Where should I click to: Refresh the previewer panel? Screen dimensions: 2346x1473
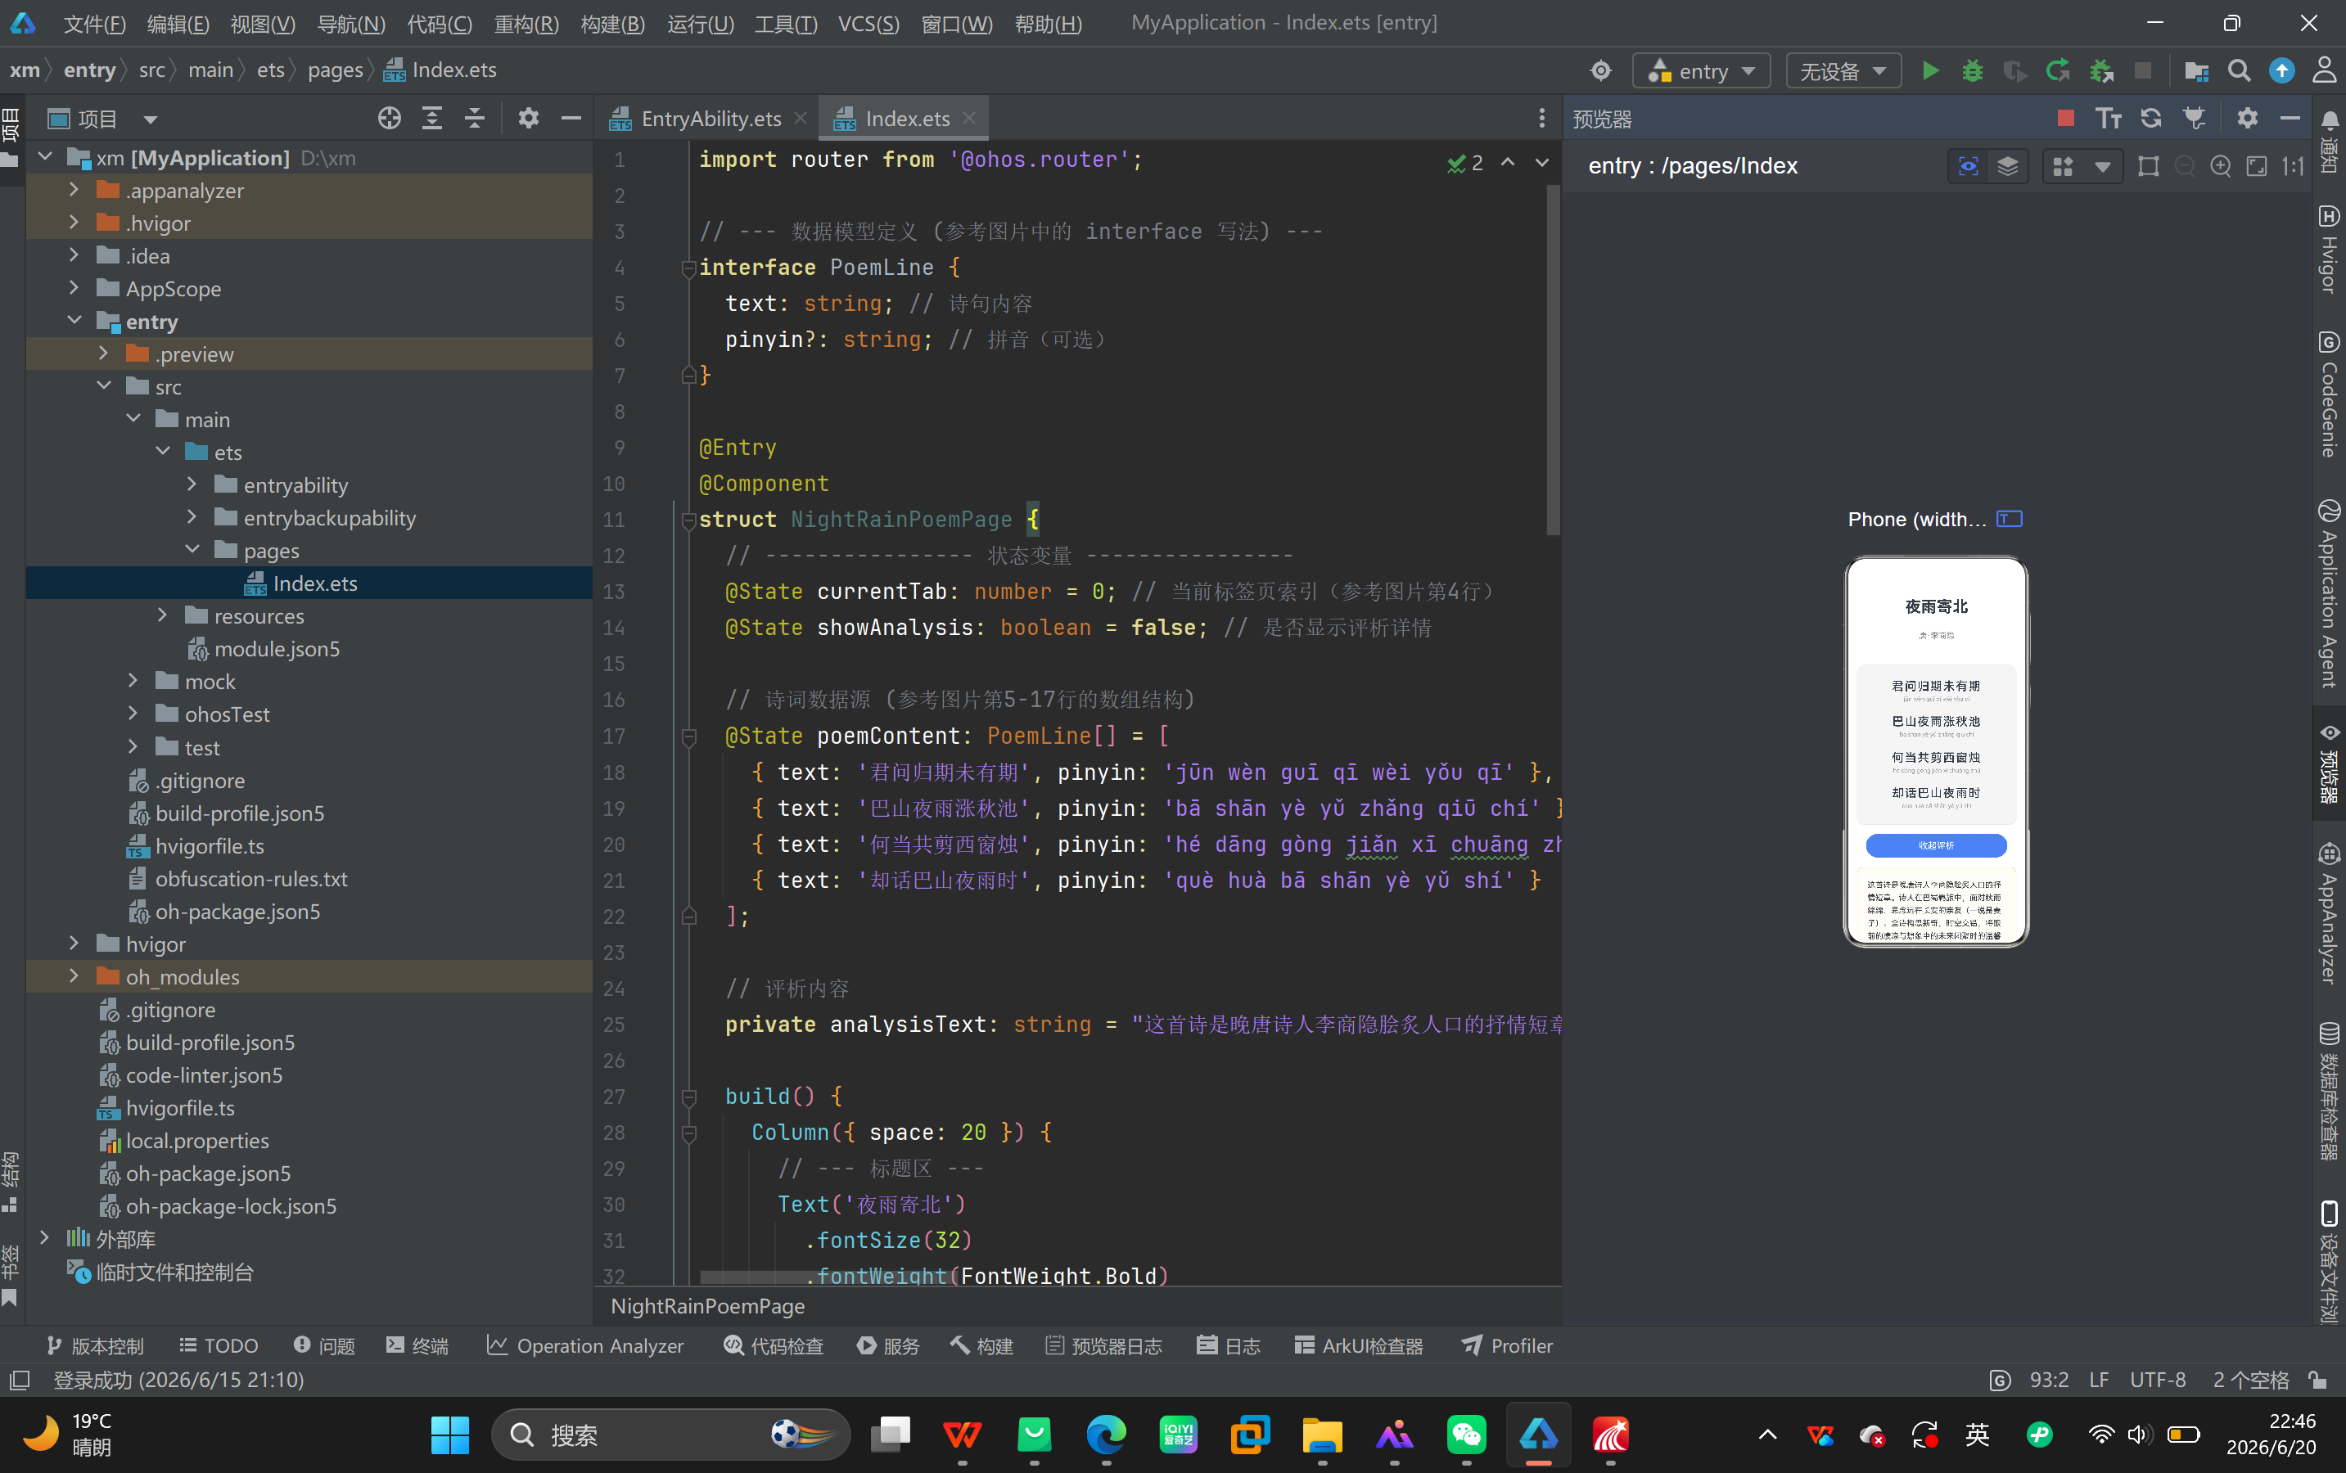click(2151, 118)
